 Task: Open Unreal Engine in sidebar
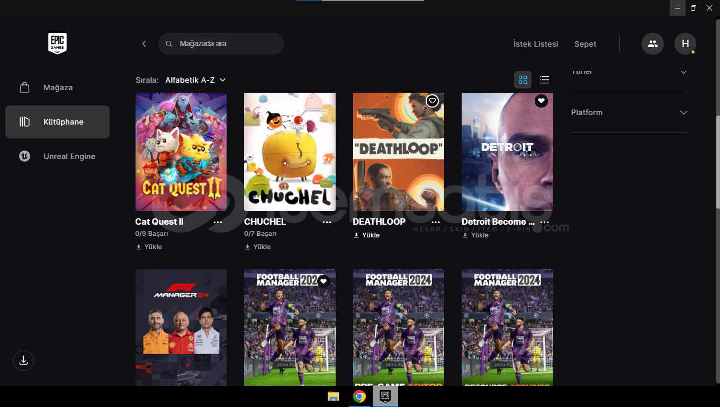click(57, 156)
